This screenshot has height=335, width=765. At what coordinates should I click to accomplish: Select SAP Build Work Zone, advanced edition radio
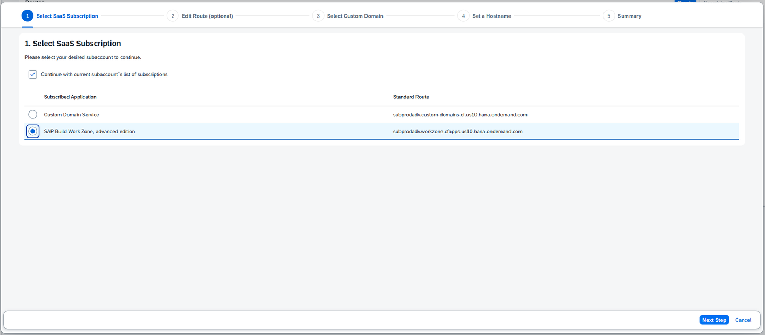pos(33,131)
